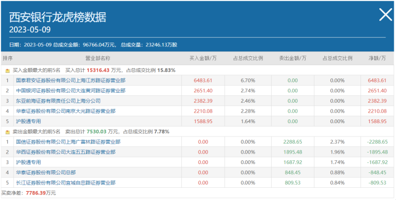The width and height of the screenshot is (396, 200).
Task: Click the 西安银行龙虎榜数据 title
Action: [x=58, y=17]
